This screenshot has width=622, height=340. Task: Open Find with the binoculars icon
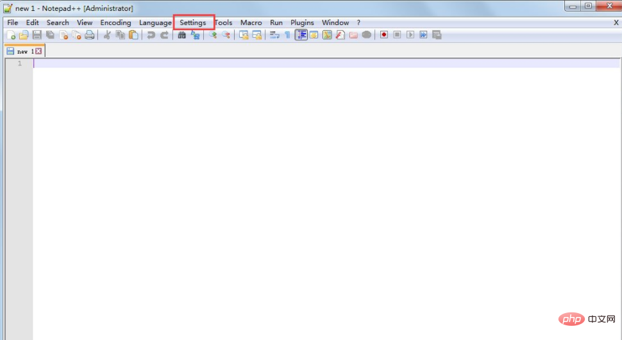coord(181,35)
